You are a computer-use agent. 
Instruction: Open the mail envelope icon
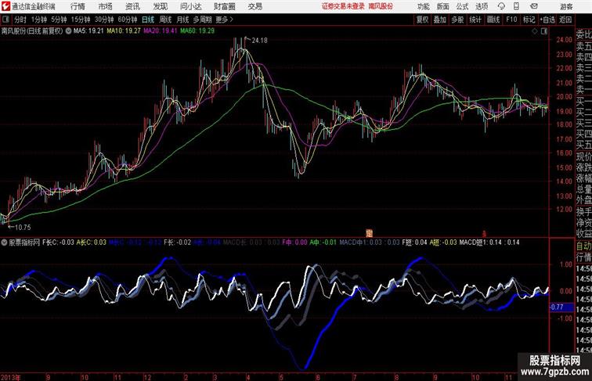click(x=534, y=6)
